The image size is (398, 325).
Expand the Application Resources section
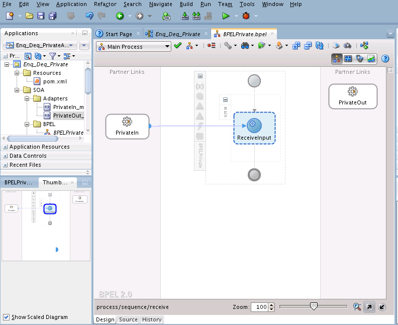6,147
